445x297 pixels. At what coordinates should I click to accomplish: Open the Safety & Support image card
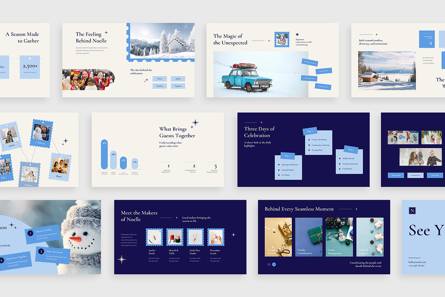click(x=370, y=237)
